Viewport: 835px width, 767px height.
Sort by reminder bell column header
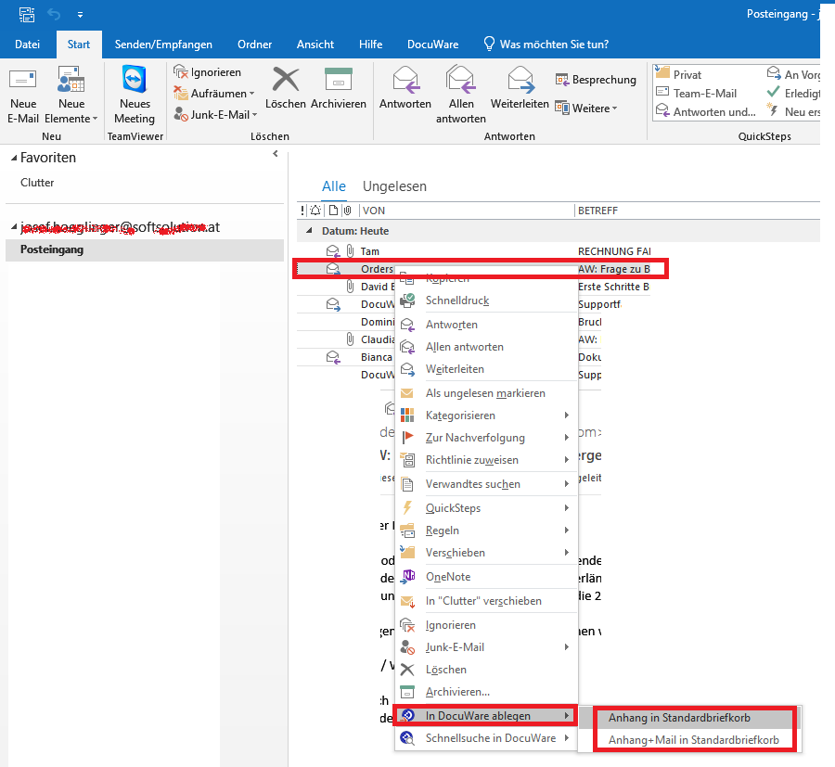pos(315,211)
